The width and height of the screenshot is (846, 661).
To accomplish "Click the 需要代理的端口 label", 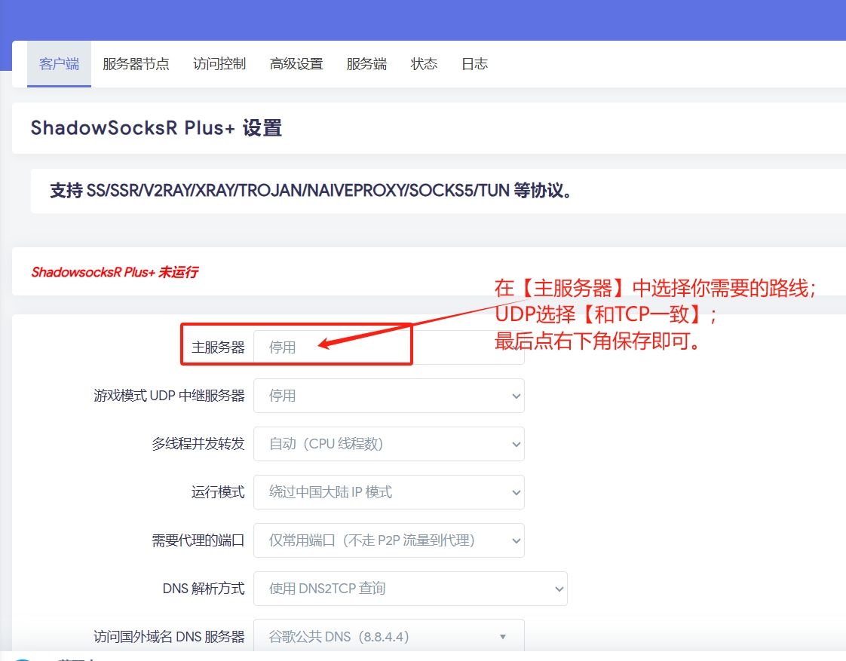I will tap(198, 540).
